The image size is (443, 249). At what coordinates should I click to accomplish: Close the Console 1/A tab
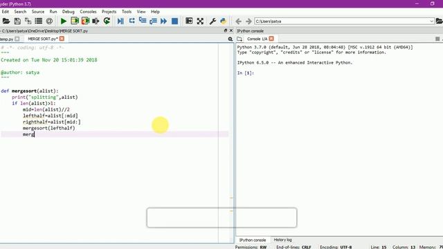pyautogui.click(x=271, y=39)
